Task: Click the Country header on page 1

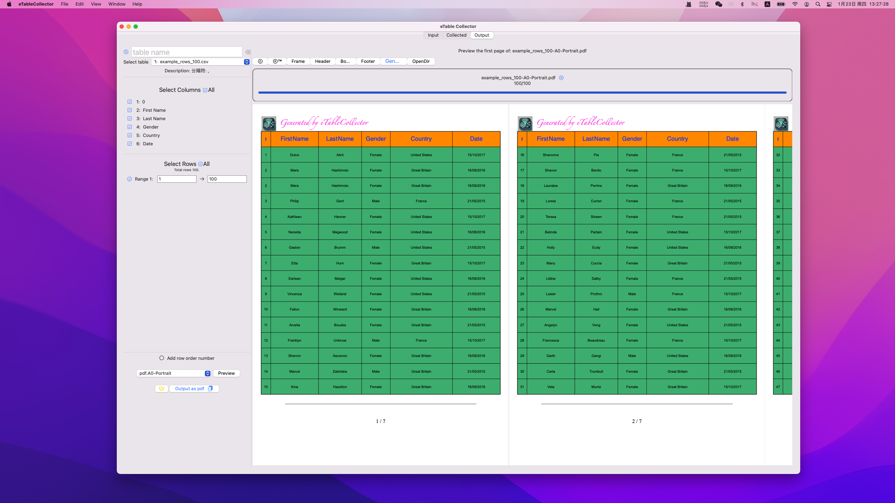Action: [421, 139]
